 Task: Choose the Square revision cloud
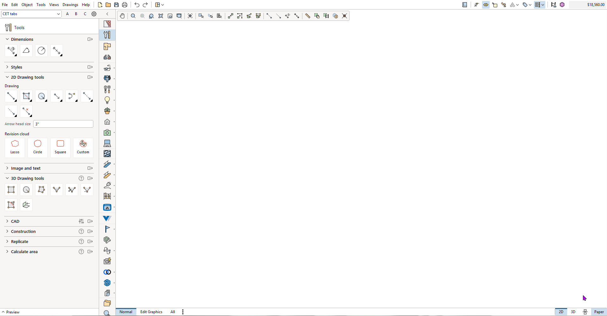click(60, 148)
